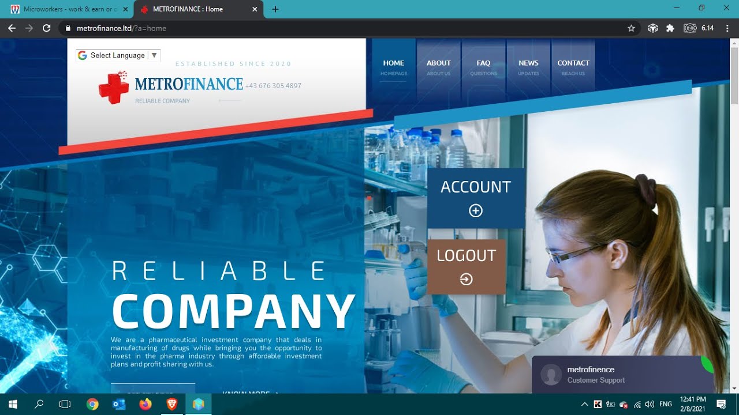This screenshot has width=739, height=415.
Task: Open the Select Language dropdown
Action: tap(118, 55)
